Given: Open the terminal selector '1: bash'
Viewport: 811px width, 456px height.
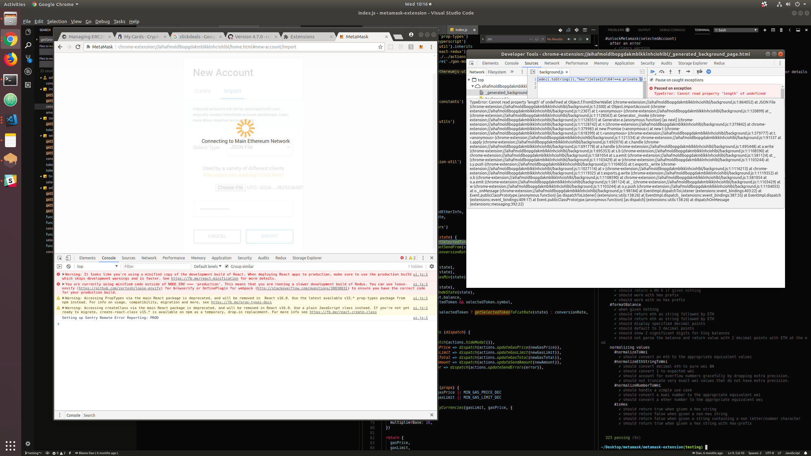Looking at the screenshot, I should point(736,30).
